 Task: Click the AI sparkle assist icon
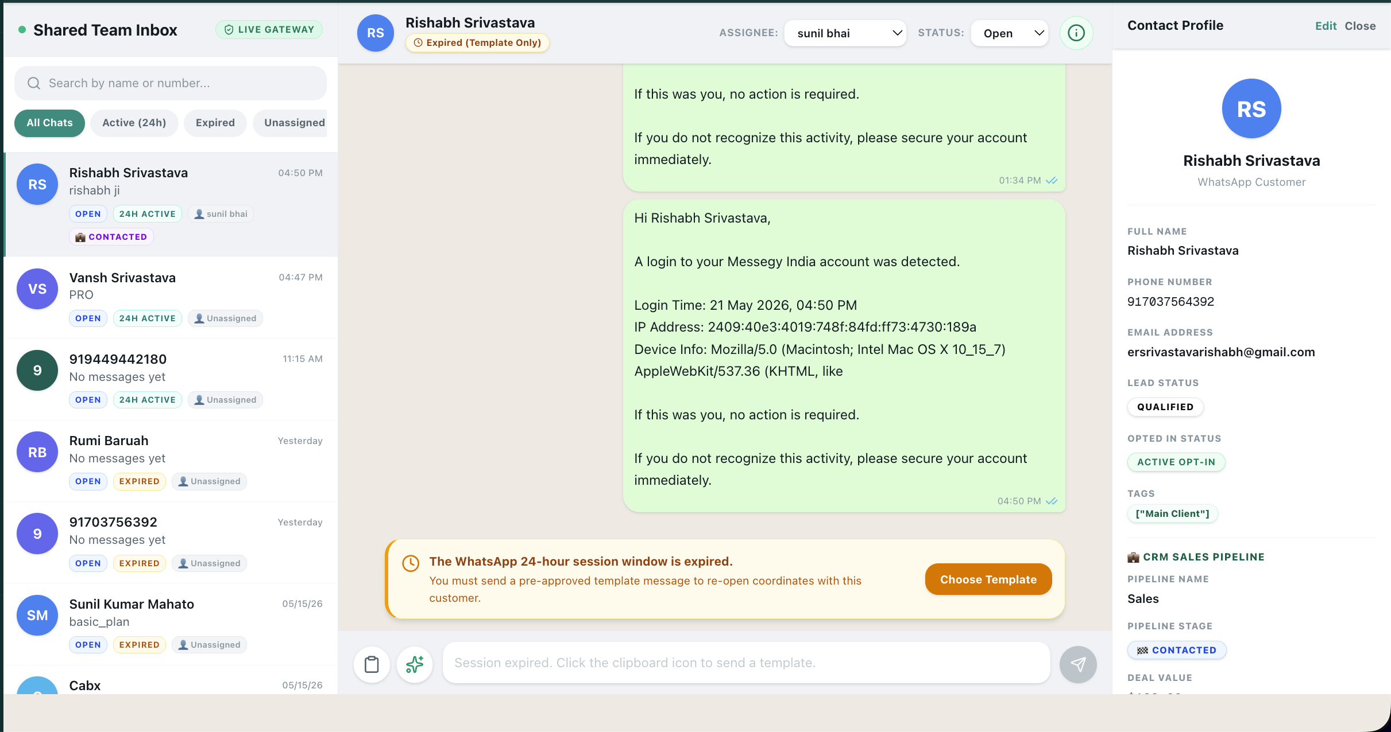414,664
